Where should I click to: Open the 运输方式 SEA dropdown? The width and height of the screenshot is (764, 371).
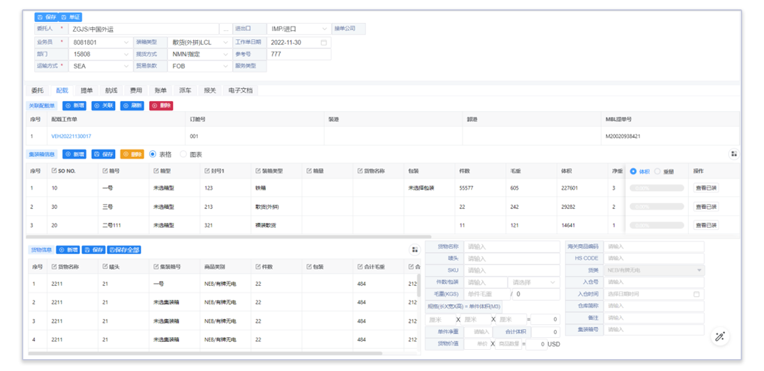101,66
